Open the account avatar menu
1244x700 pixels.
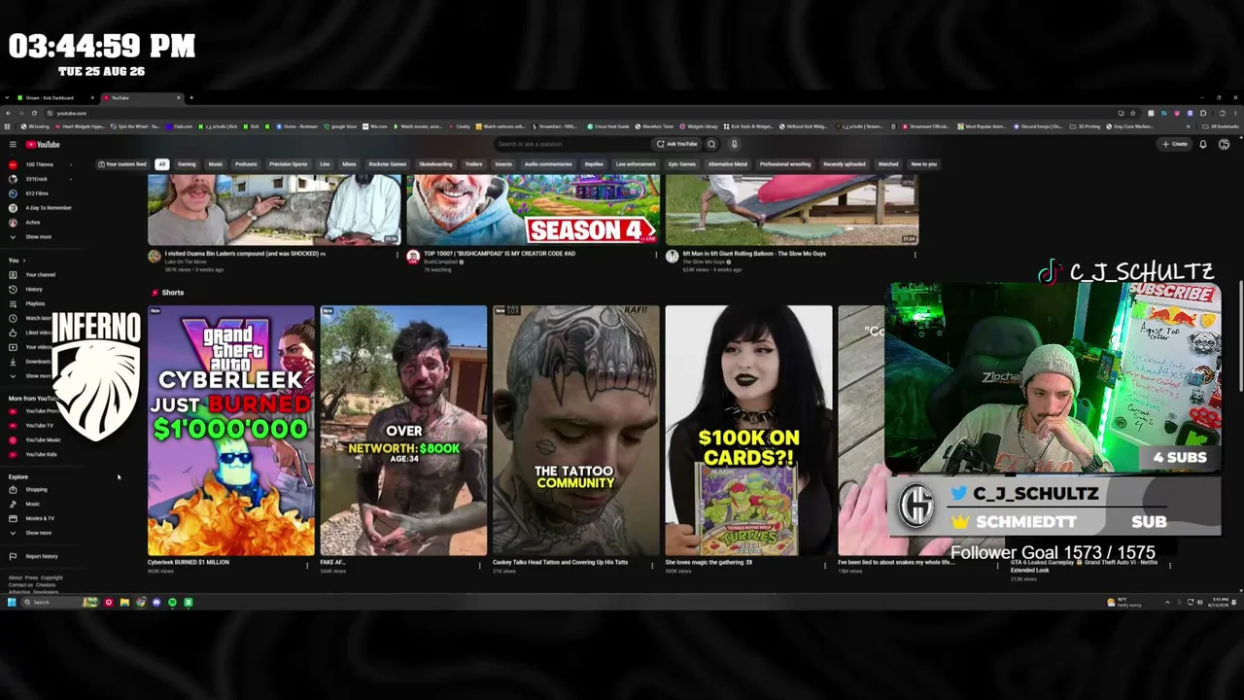pyautogui.click(x=1224, y=144)
